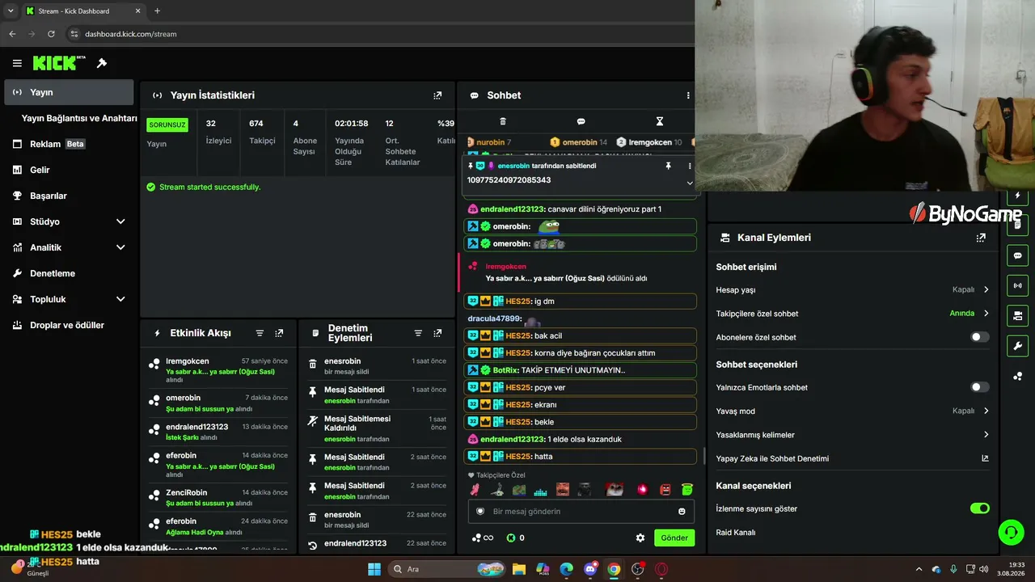This screenshot has height=582, width=1035.
Task: Reload the dashboard page
Action: (51, 34)
